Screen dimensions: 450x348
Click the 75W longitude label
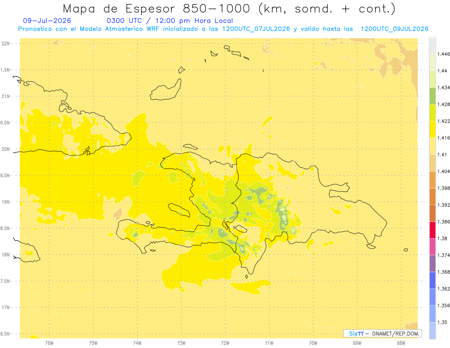pyautogui.click(x=93, y=343)
